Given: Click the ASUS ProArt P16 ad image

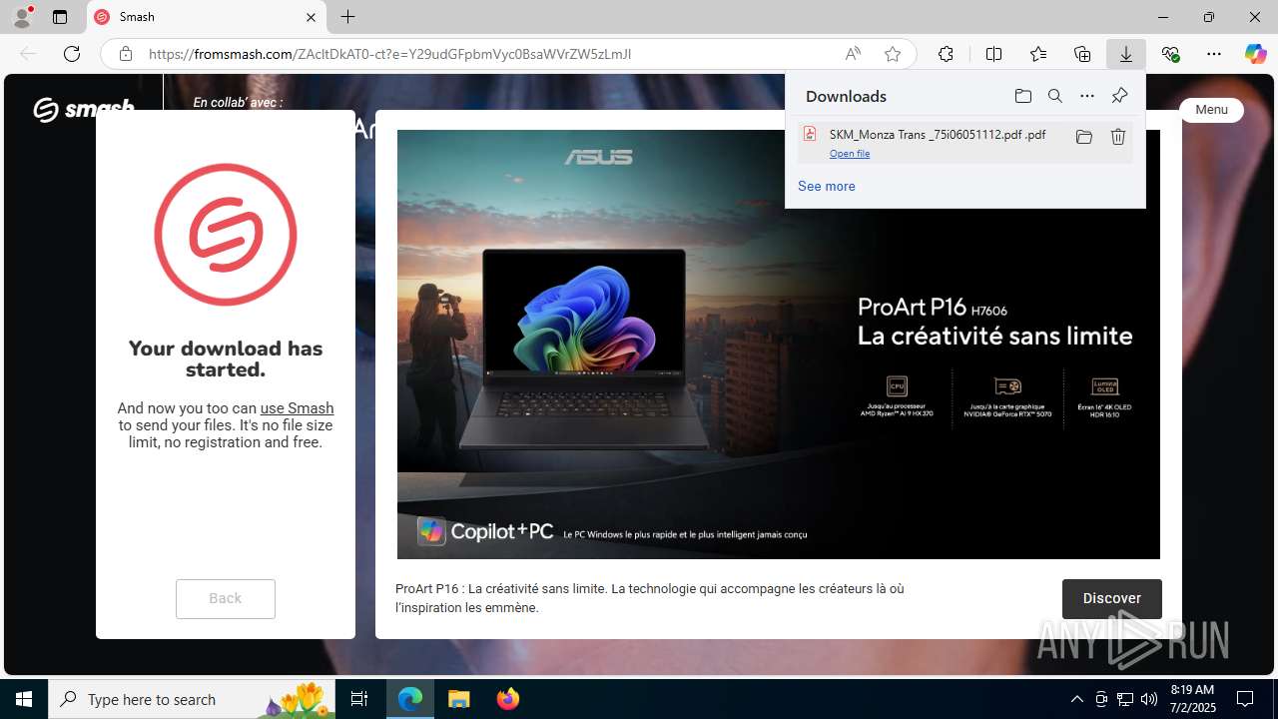Looking at the screenshot, I should [779, 345].
